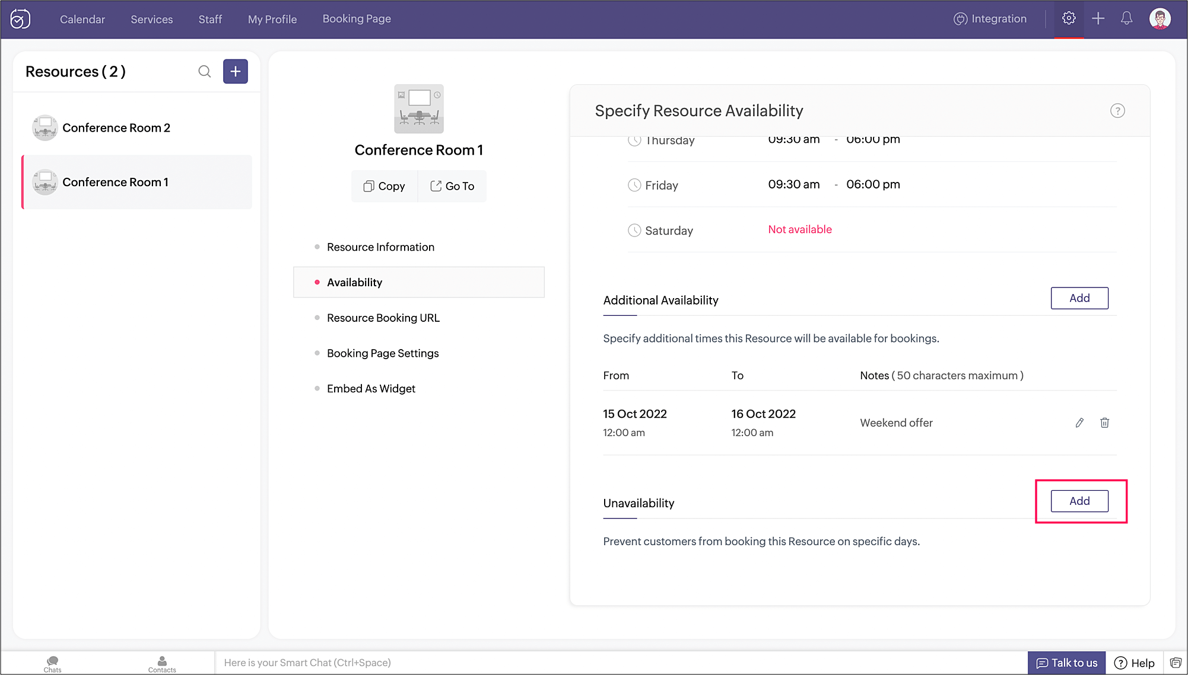Open the Calendar tab
Screen dimensions: 1188x675
(x=82, y=20)
